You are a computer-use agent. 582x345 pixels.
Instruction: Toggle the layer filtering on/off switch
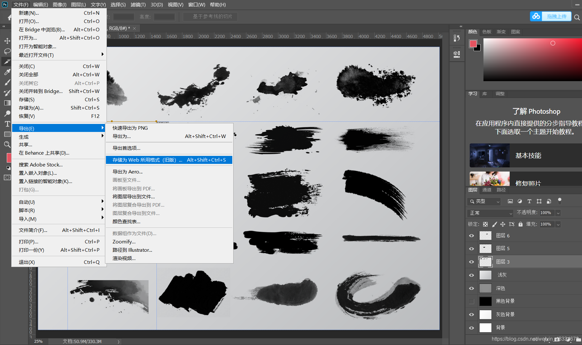(x=560, y=201)
